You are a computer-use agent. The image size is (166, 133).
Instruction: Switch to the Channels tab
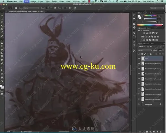146,44
